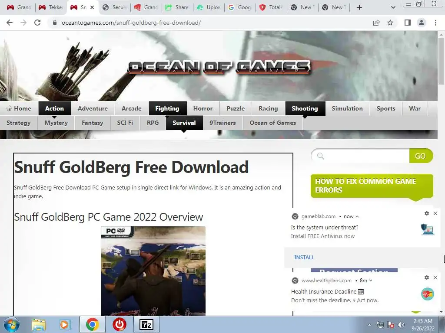This screenshot has height=333, width=445.
Task: Open the Chrome profile avatar icon
Action: point(422,23)
